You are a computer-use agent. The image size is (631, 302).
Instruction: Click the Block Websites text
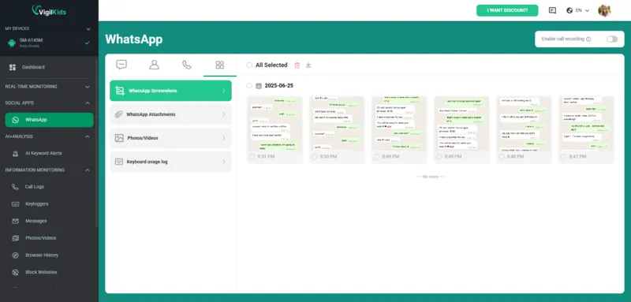coord(41,272)
